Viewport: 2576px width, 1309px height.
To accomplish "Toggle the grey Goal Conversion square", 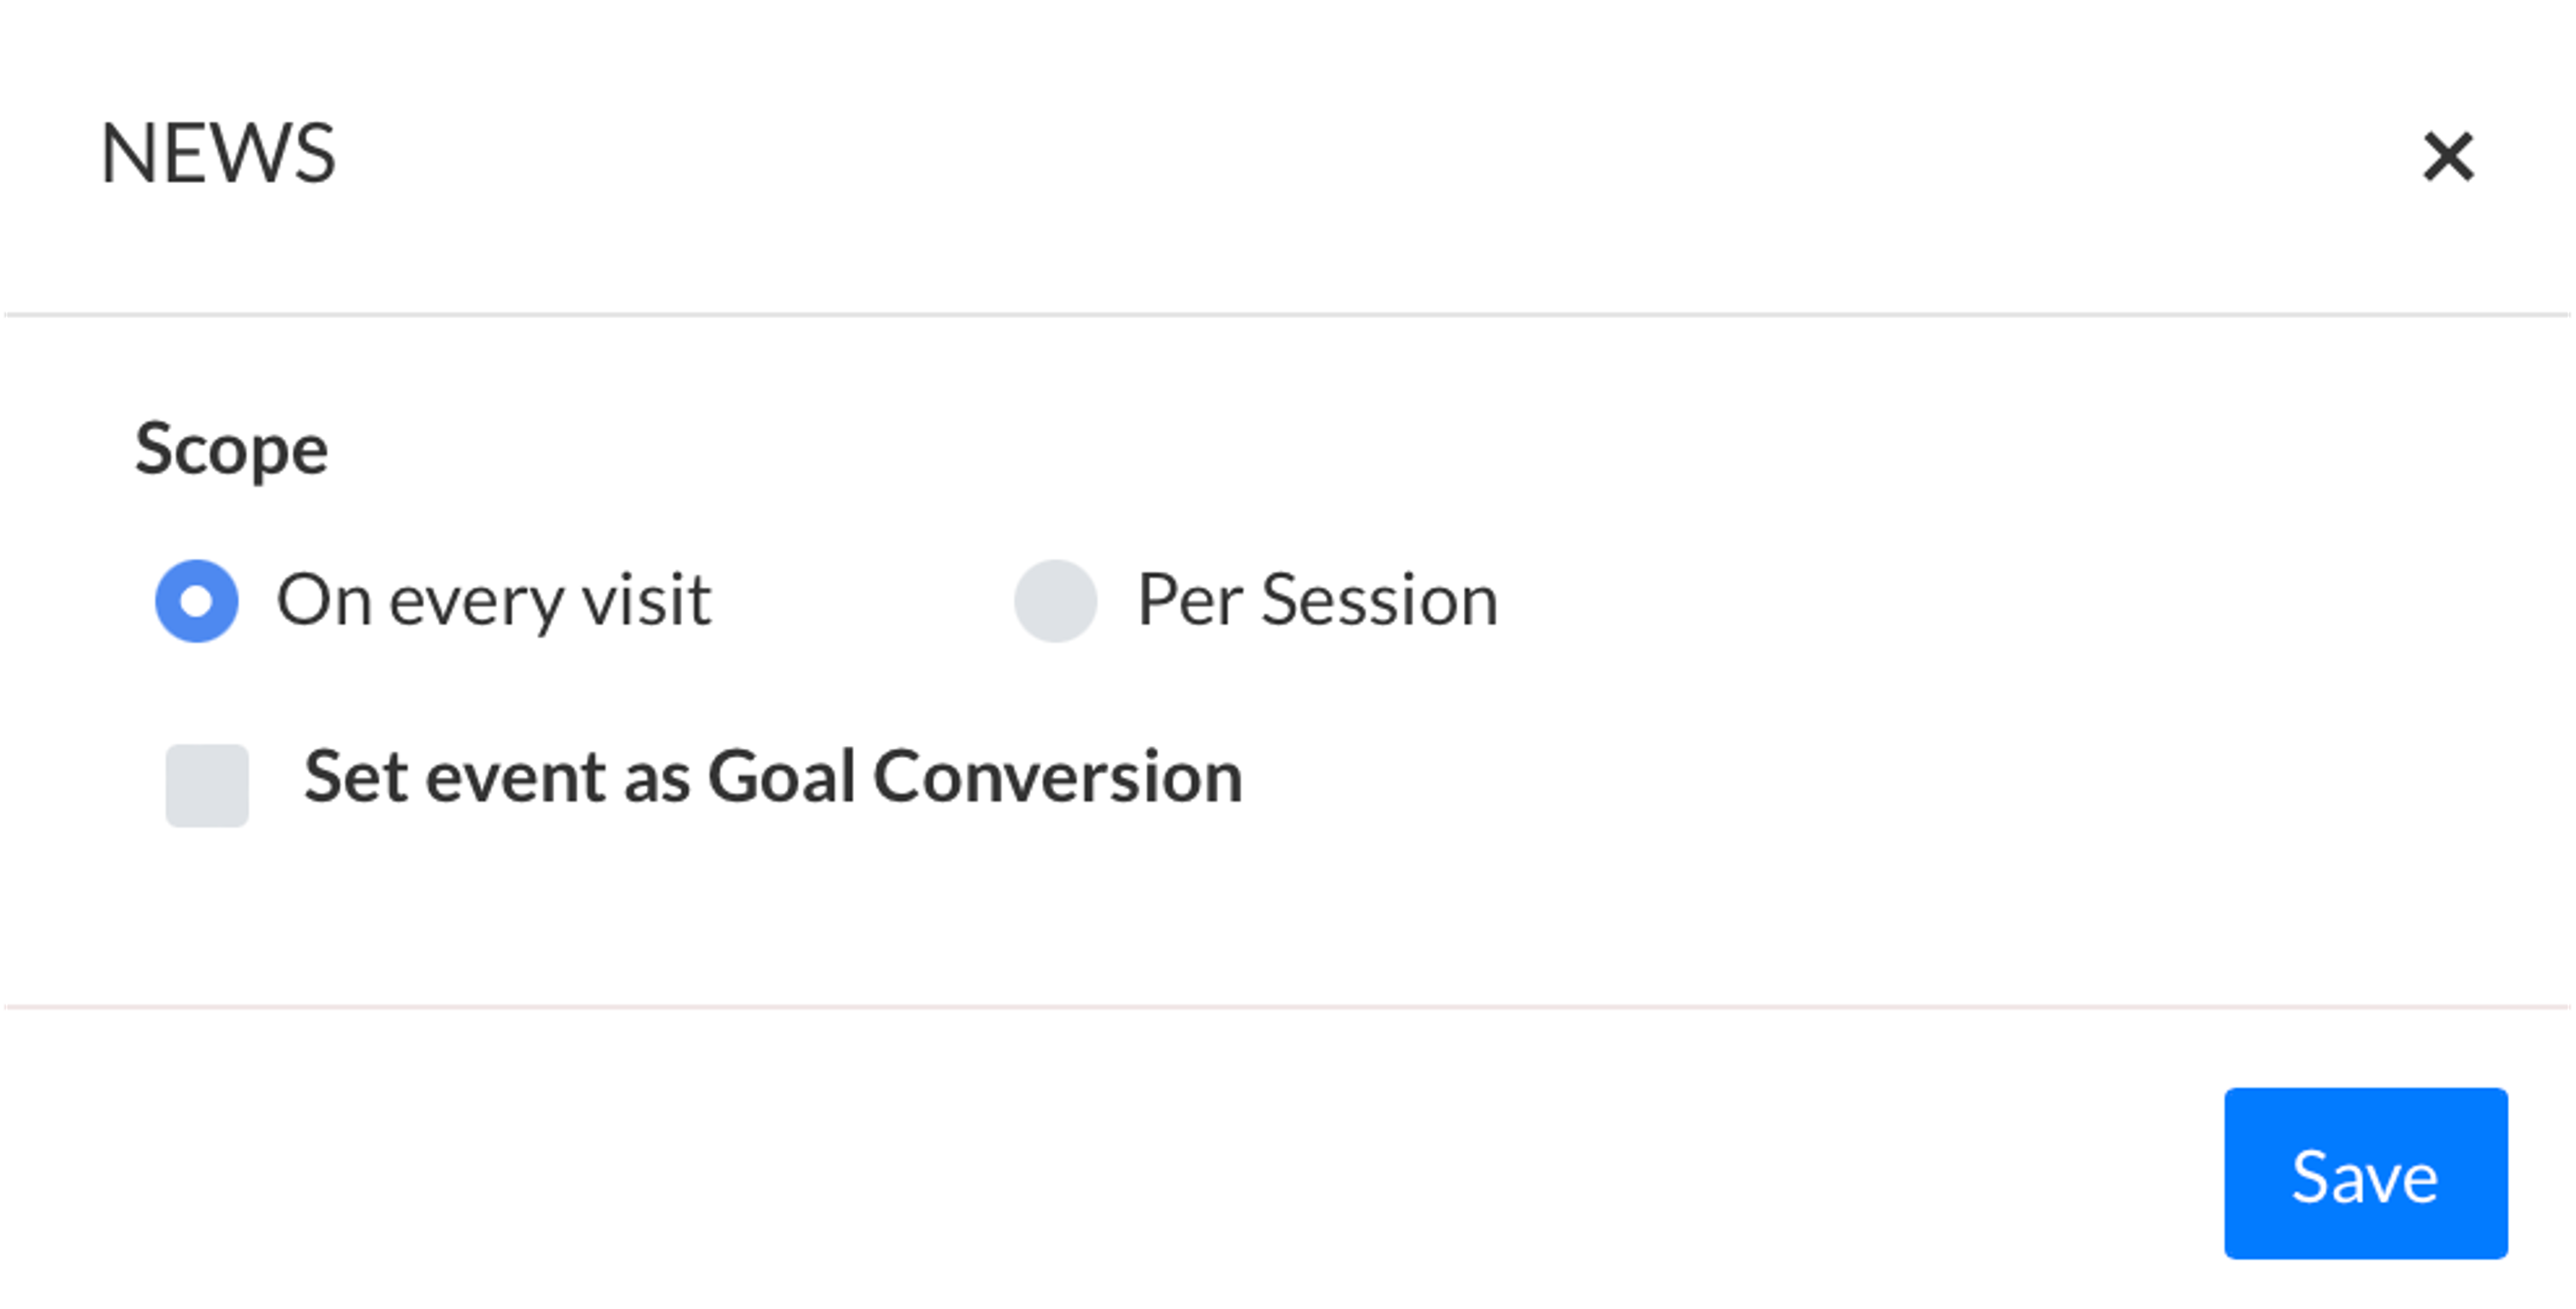I will click(x=207, y=785).
